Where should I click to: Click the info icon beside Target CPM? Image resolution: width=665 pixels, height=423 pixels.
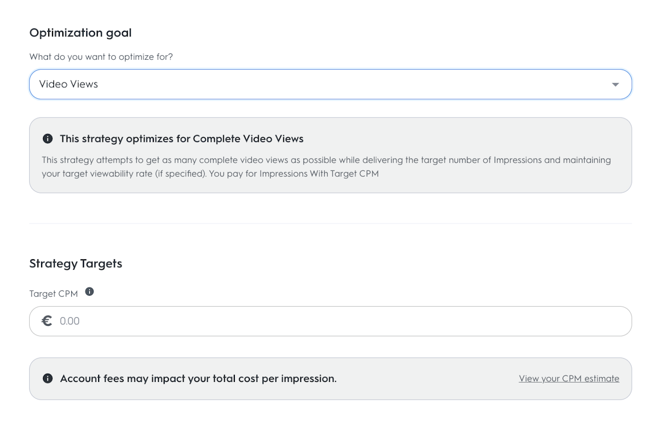point(89,292)
